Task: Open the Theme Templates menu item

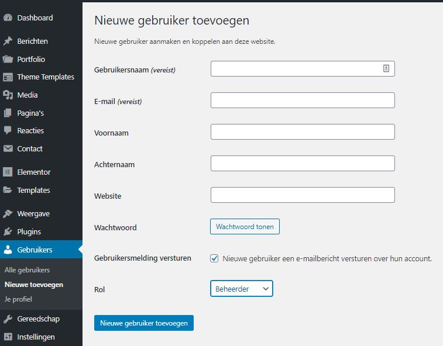Action: [46, 77]
